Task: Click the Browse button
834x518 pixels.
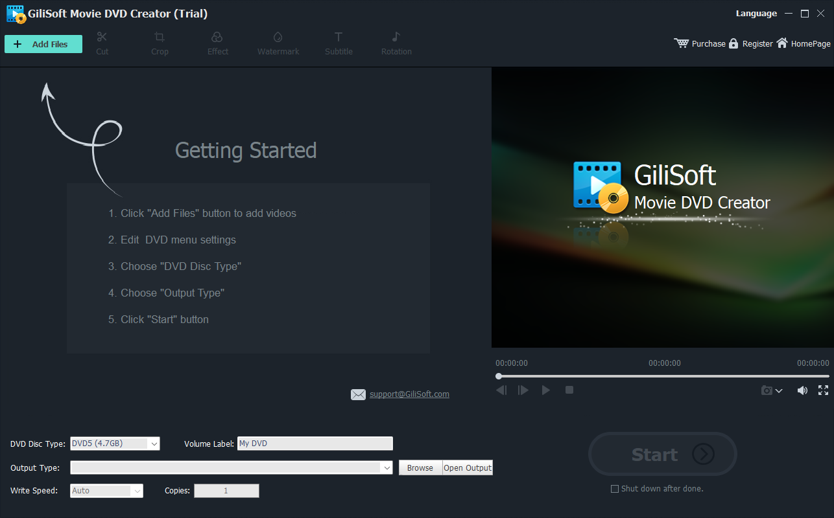Action: click(x=420, y=467)
